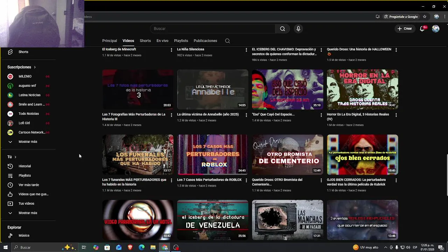Click the YouTube search magnifier button
Image resolution: width=448 pixels, height=252 pixels.
tap(282, 29)
